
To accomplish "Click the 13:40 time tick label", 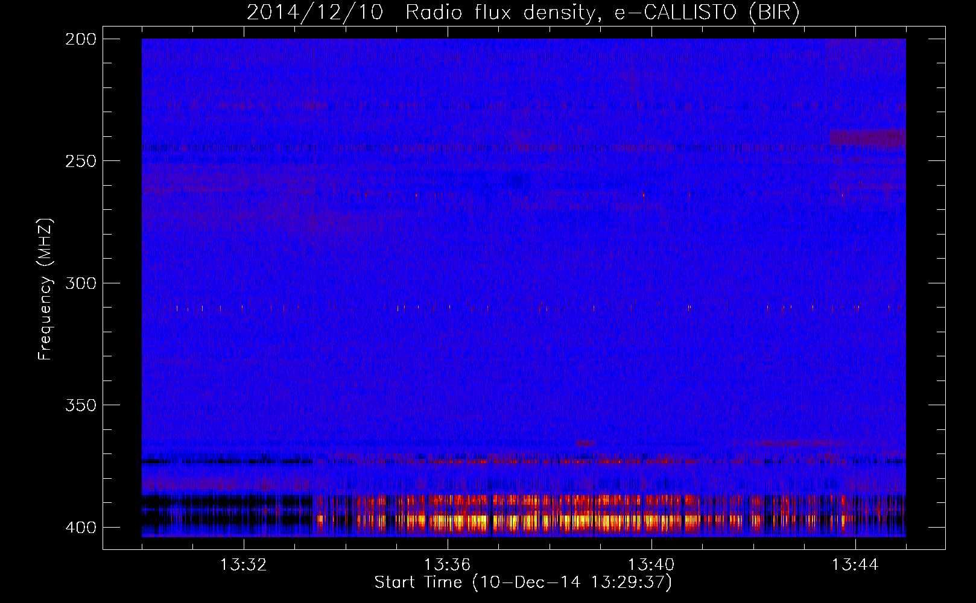I will click(x=651, y=565).
